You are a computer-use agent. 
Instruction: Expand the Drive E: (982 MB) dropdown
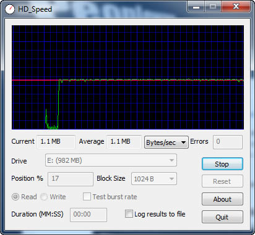tap(111, 160)
